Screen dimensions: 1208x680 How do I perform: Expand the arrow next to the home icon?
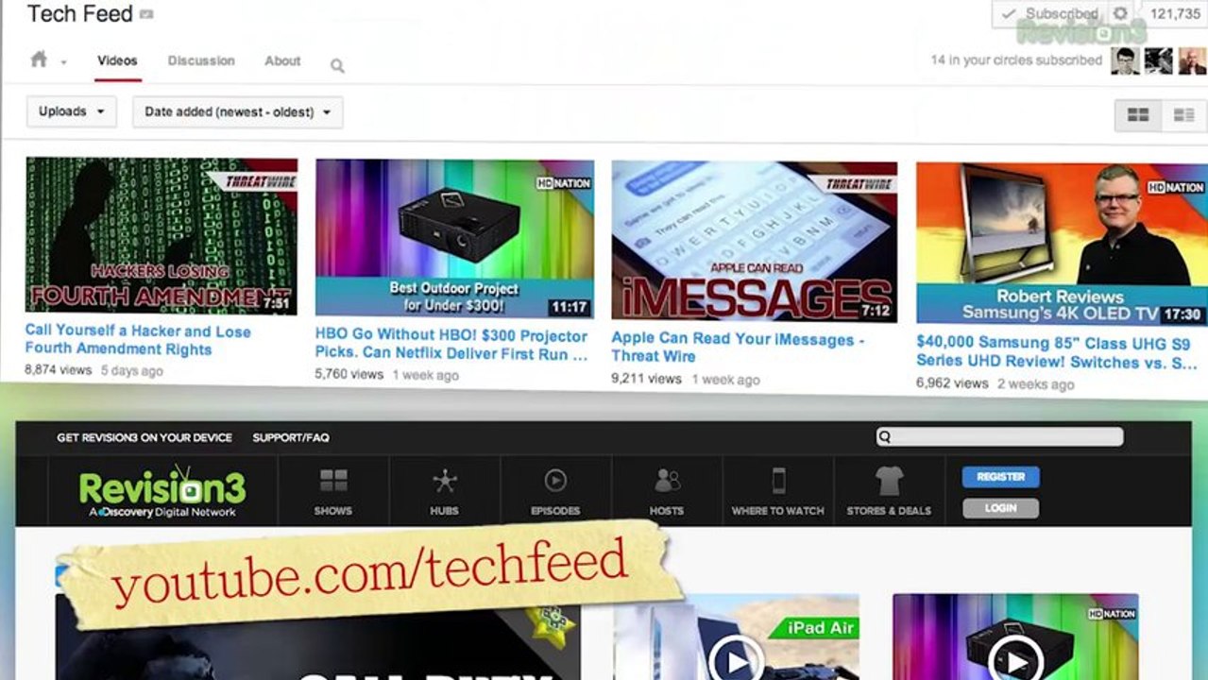pos(63,63)
